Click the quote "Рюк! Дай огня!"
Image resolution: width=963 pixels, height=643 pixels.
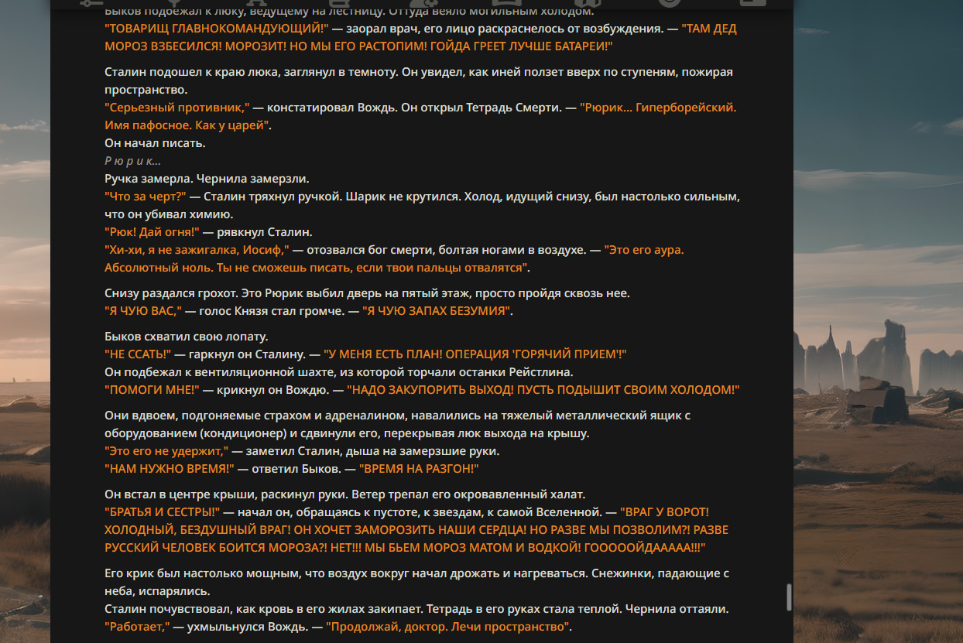153,232
